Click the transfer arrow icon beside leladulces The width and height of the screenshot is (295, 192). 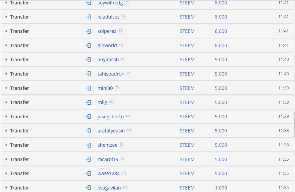pyautogui.click(x=88, y=17)
